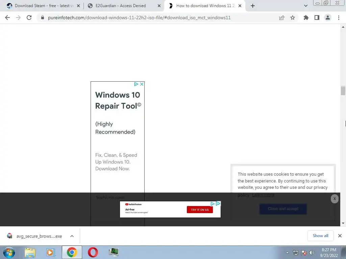Share this page icon
This screenshot has width=346, height=259.
click(x=282, y=18)
